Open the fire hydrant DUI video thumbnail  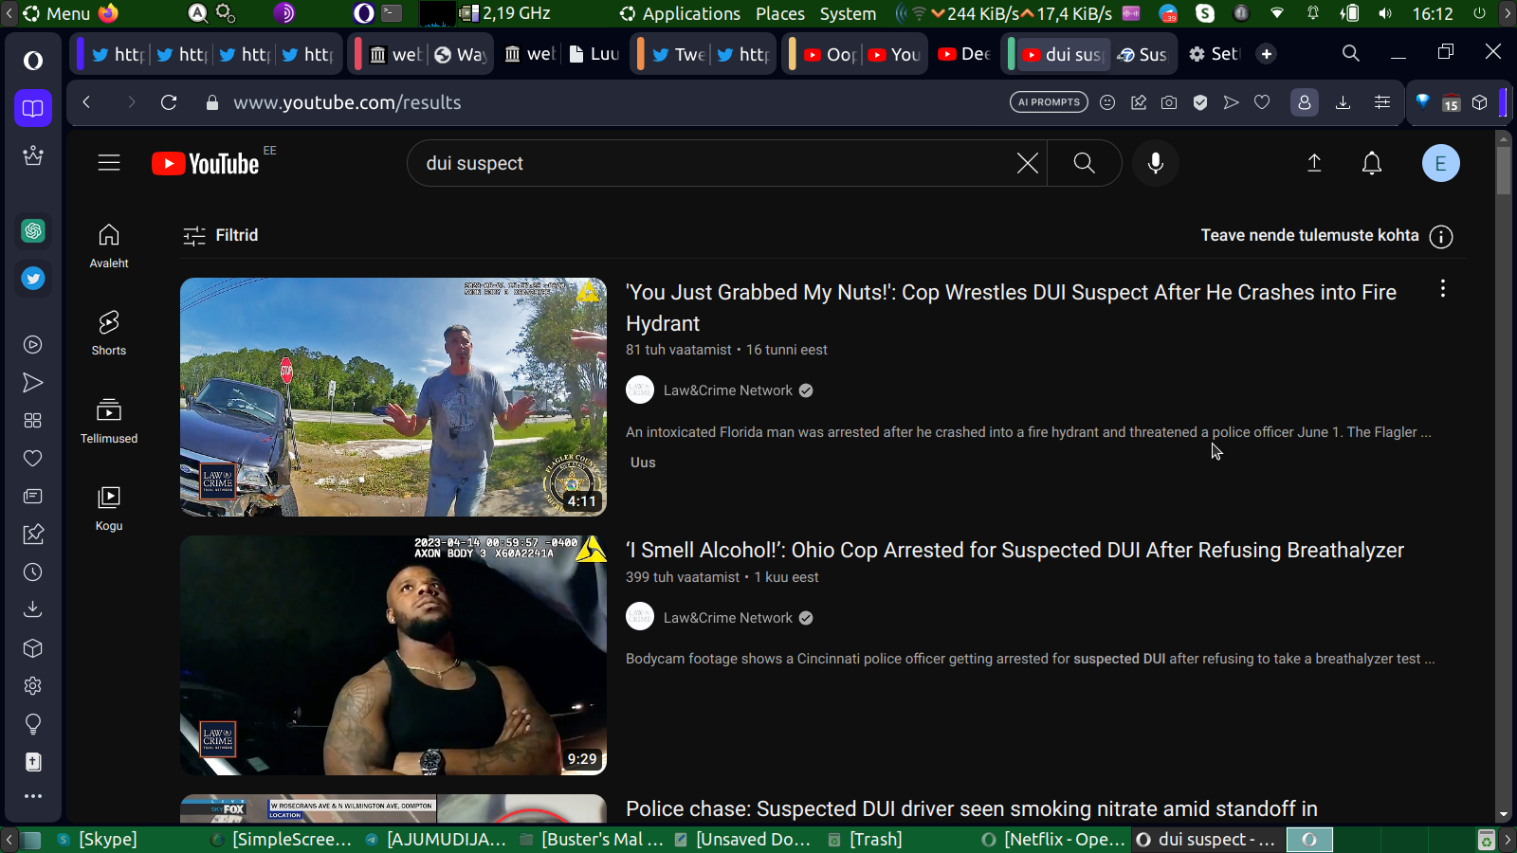393,397
